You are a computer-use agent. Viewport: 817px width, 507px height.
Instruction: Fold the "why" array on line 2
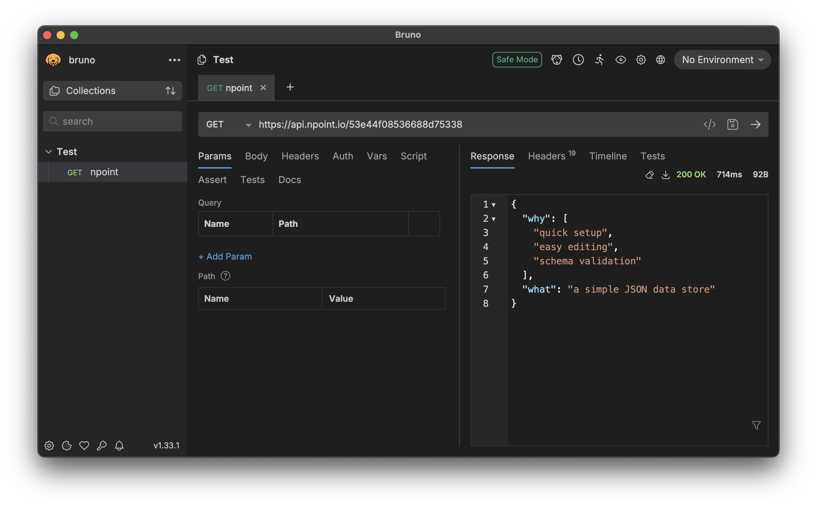click(493, 219)
